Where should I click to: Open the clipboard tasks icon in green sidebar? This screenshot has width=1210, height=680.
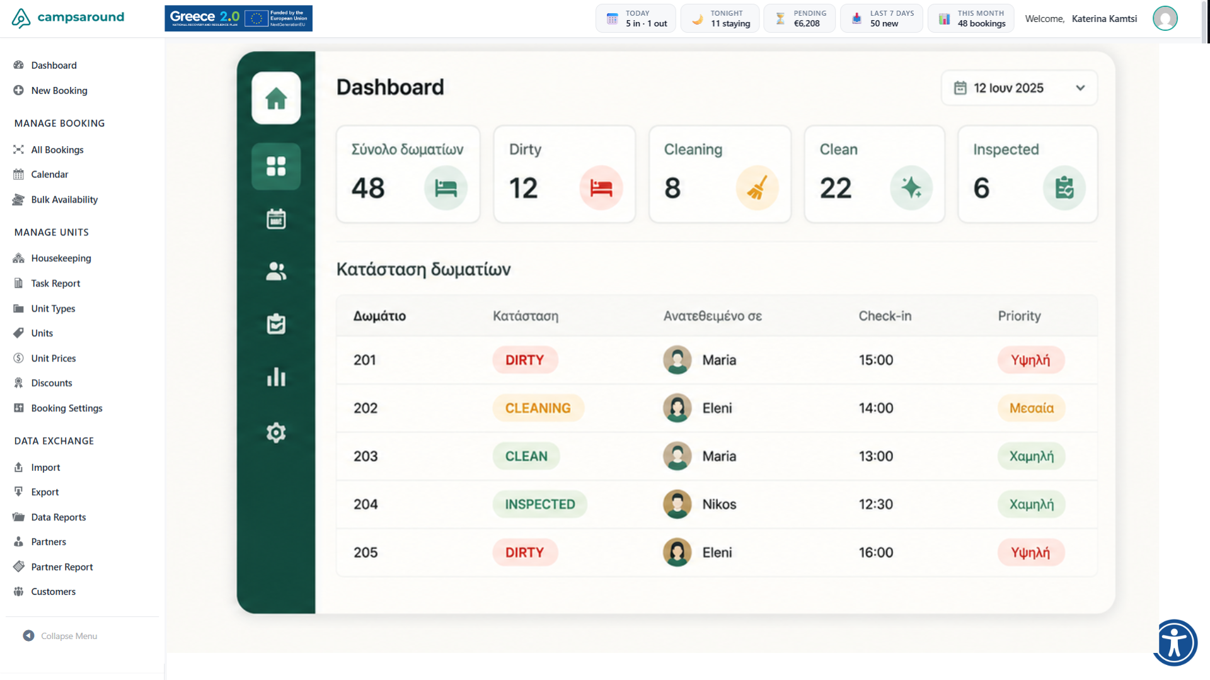276,324
